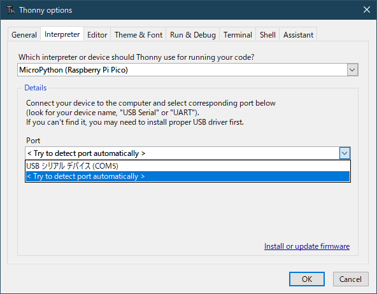Open the Run & Debug tab
The width and height of the screenshot is (377, 294).
(193, 35)
